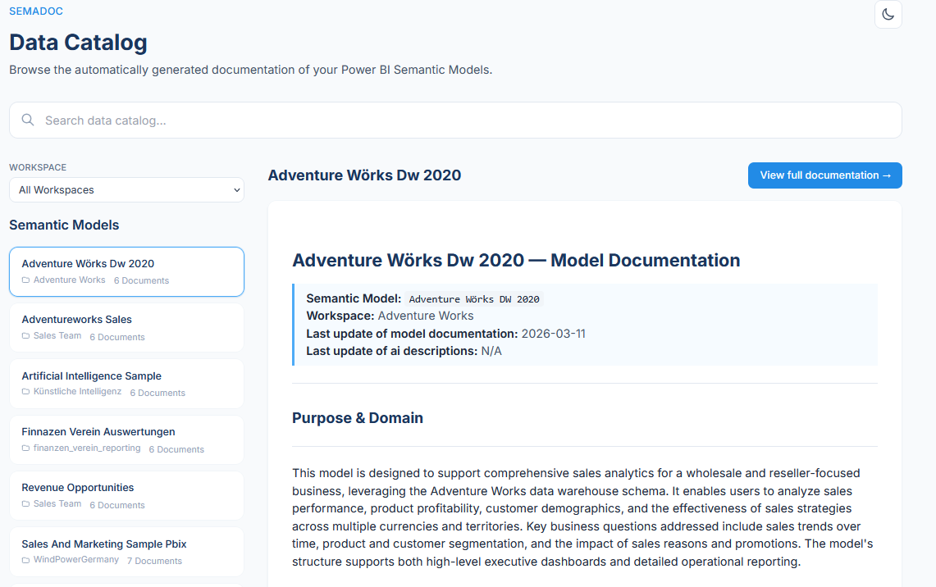
Task: Click the Purpose & Domain heading
Action: point(358,418)
